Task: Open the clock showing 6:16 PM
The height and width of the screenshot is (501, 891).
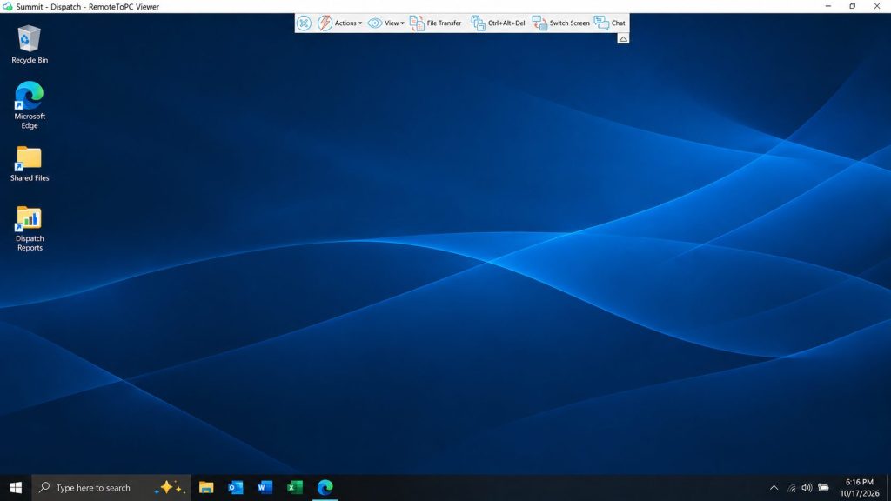Action: point(859,487)
